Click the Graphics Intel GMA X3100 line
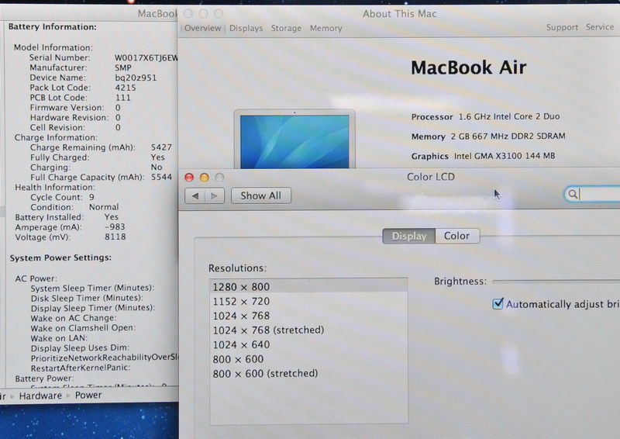The height and width of the screenshot is (439, 620). pyautogui.click(x=483, y=156)
